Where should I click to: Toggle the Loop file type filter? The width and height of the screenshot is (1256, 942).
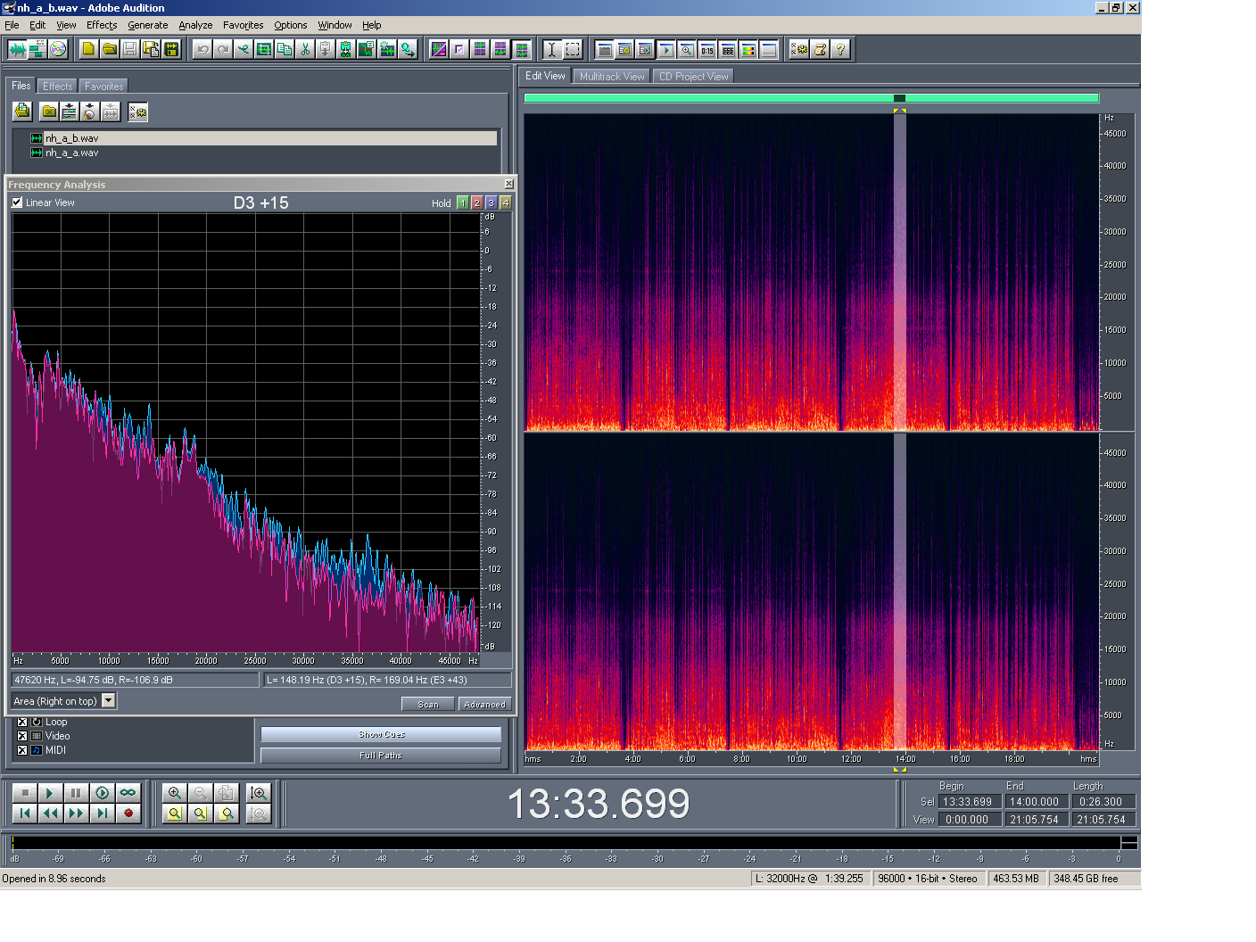click(x=22, y=722)
